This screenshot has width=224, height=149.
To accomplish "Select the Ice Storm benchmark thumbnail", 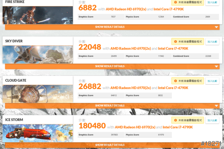I will [38, 133].
